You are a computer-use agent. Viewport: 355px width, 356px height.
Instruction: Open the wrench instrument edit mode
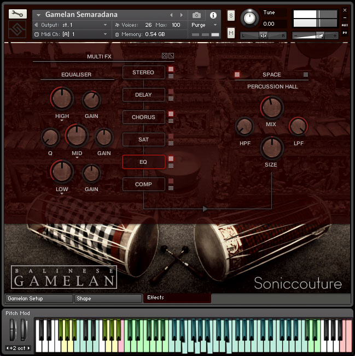pyautogui.click(x=18, y=14)
